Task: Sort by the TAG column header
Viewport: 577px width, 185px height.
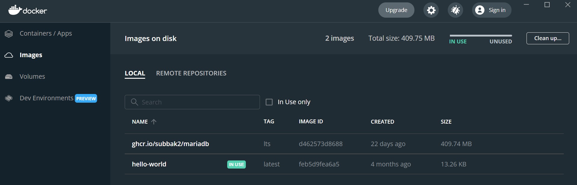Action: pyautogui.click(x=269, y=122)
